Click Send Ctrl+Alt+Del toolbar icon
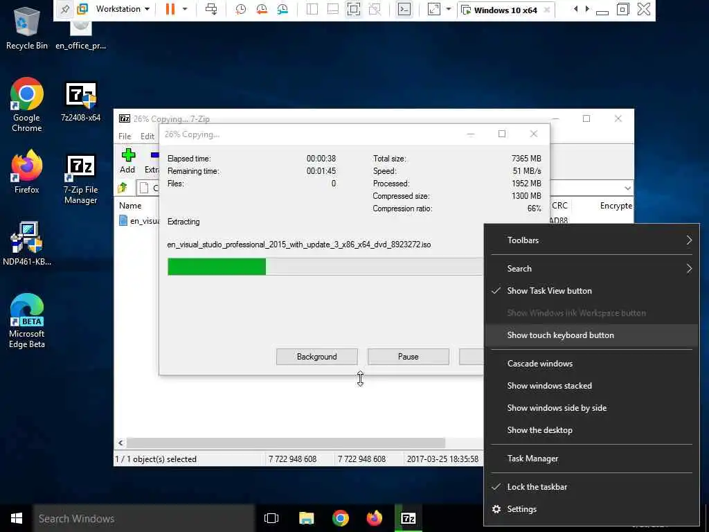This screenshot has width=709, height=532. tap(211, 9)
